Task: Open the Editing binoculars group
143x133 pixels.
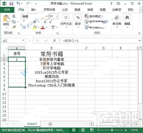Action: click(127, 21)
